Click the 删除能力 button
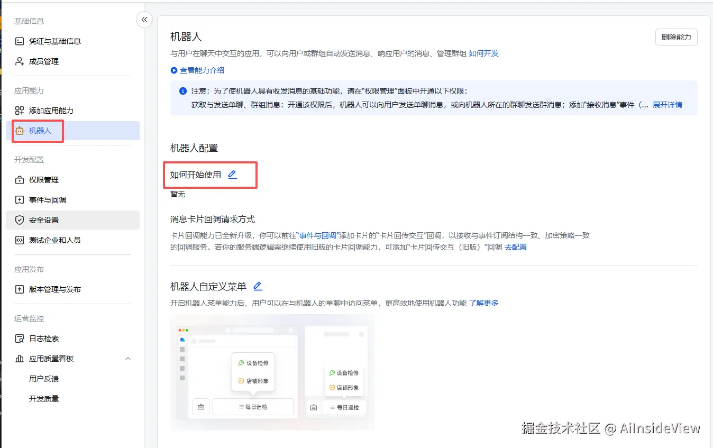The width and height of the screenshot is (713, 448). (x=676, y=37)
